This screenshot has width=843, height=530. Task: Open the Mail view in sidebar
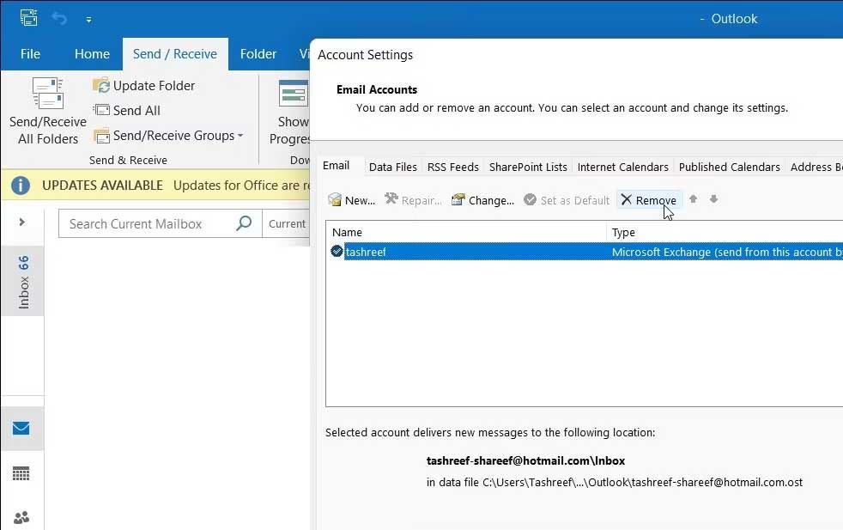21,428
